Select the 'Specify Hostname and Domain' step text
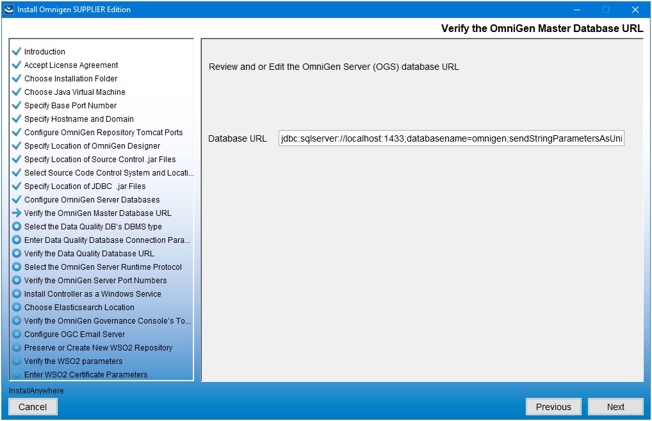Viewport: 652px width, 421px height. point(79,119)
